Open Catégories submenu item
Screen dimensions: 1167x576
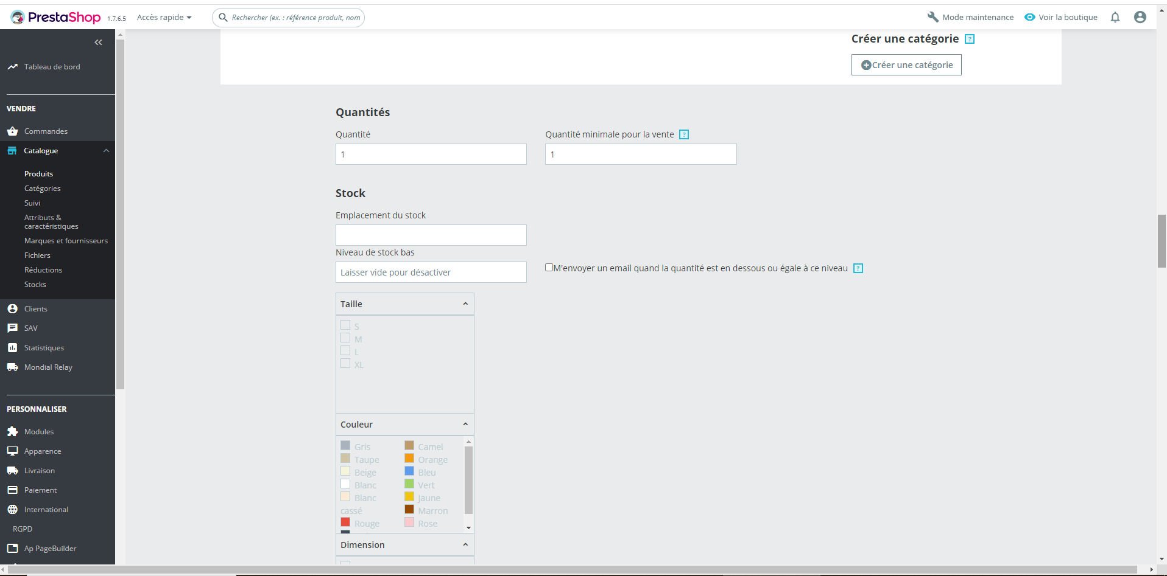[42, 189]
